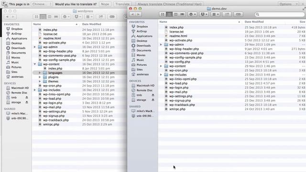Open action gear menu in wordpress window

coord(66,17)
